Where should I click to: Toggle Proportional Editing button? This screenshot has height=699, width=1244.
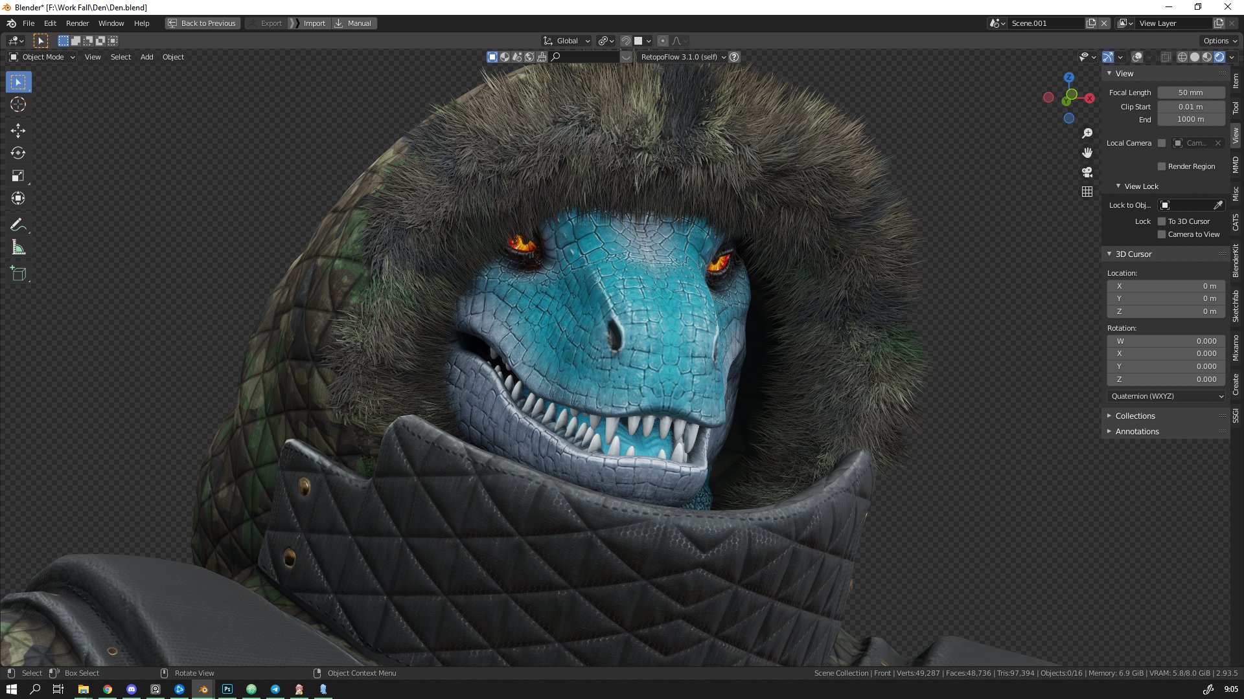pyautogui.click(x=662, y=41)
